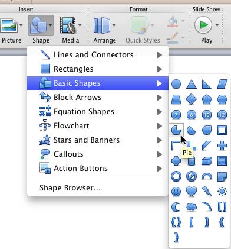The width and height of the screenshot is (231, 249).
Task: Select the Left Bracket shape
Action: click(192, 222)
